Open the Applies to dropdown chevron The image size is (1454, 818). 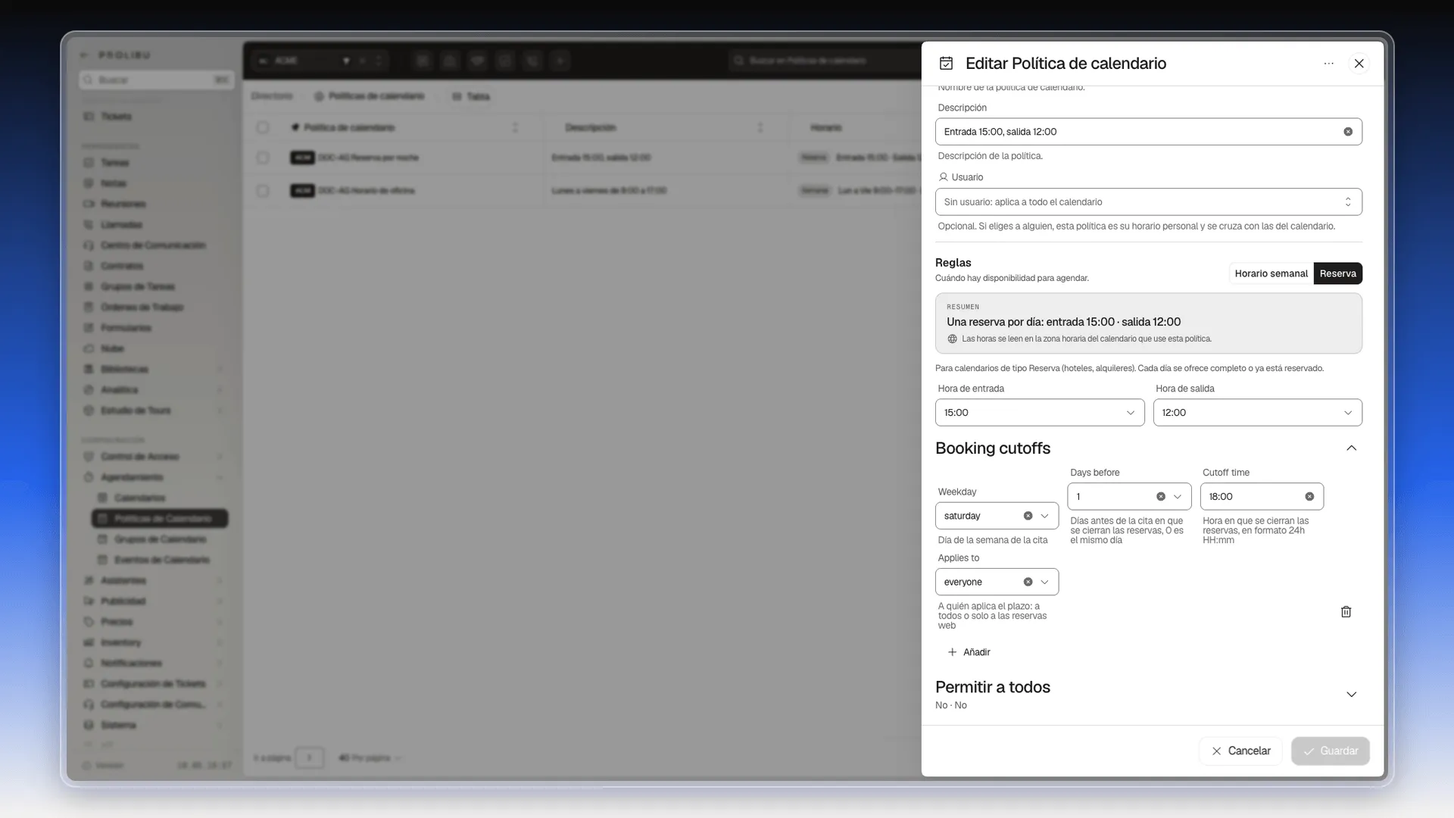1044,582
